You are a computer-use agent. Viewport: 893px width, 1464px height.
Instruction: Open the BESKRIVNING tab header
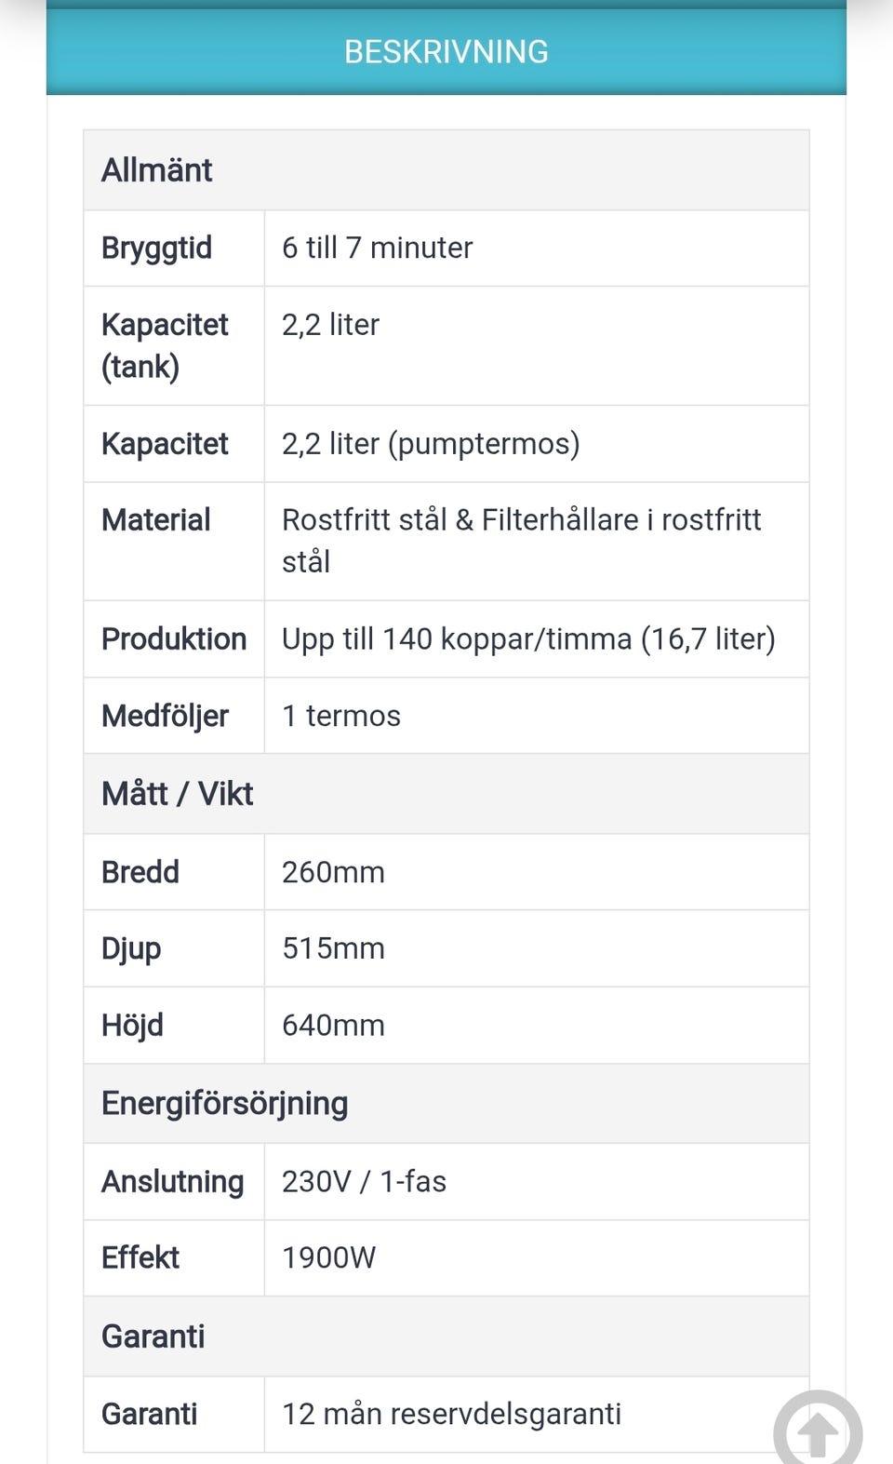pos(446,51)
